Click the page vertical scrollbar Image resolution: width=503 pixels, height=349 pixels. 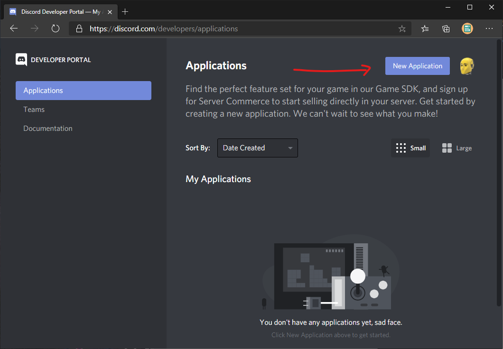[499, 173]
